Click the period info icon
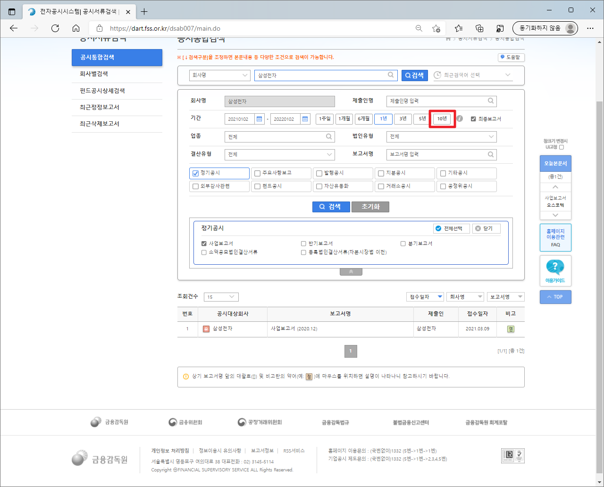604x487 pixels. tap(460, 119)
